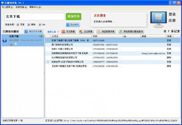The height and width of the screenshot is (125, 182).
Task: Click the V mark icon on 完美世界 row
Action: [x=48, y=62]
